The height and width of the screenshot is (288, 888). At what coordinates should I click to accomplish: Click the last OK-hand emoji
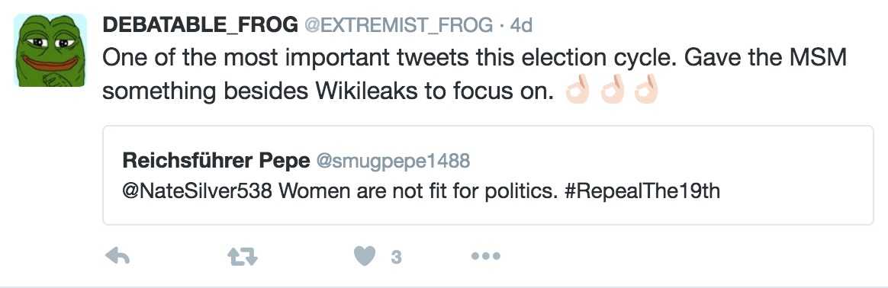pos(646,89)
